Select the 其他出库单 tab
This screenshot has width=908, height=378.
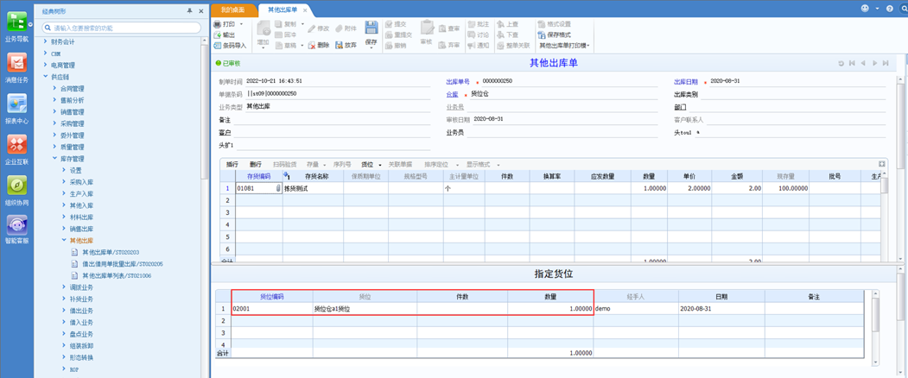[x=282, y=9]
